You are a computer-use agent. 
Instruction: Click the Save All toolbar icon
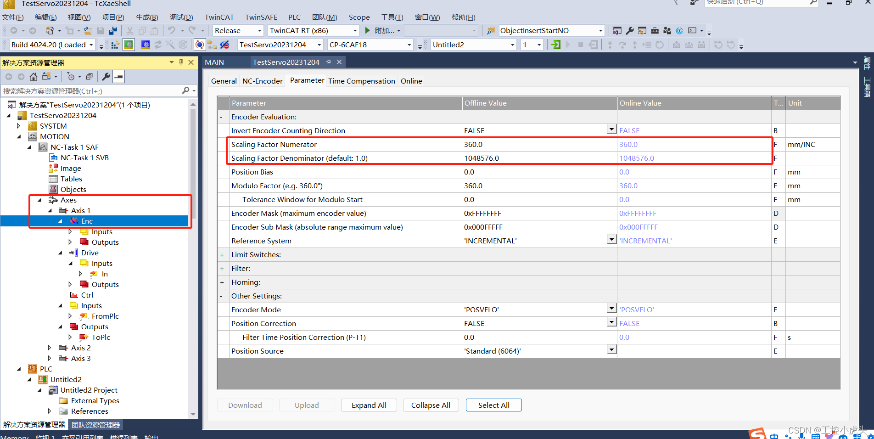point(112,31)
